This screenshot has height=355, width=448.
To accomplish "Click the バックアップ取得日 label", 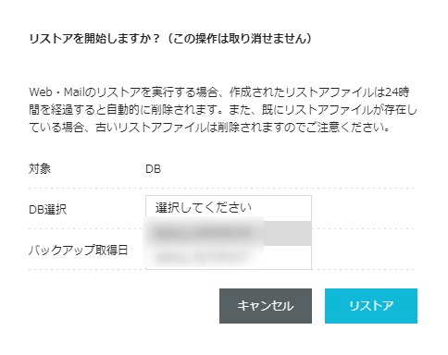I will click(x=78, y=250).
